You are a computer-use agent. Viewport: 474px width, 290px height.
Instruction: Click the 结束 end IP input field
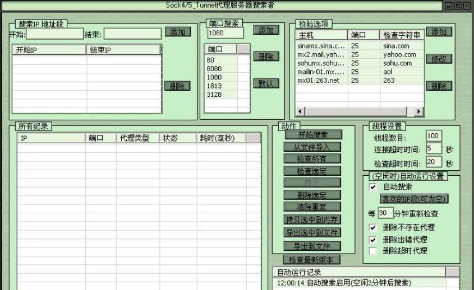click(x=133, y=34)
